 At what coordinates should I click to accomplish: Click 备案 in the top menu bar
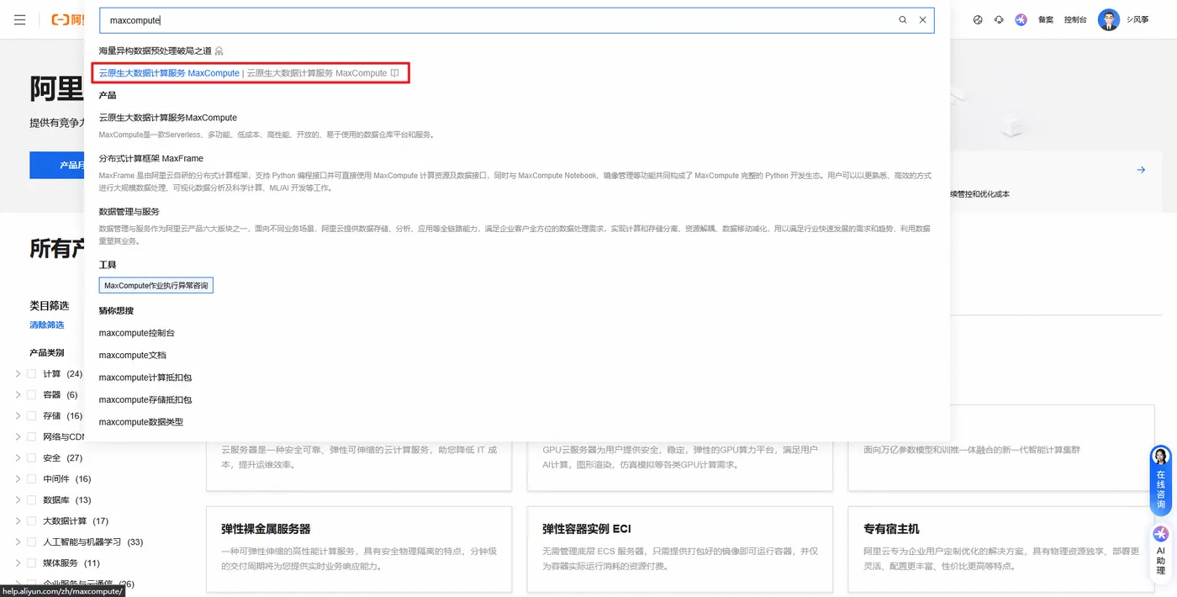point(1045,18)
